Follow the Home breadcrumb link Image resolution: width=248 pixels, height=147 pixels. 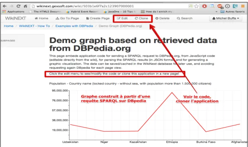point(9,26)
